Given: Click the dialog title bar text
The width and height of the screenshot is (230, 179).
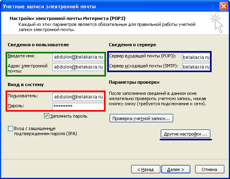Looking at the screenshot, I should point(49,7).
